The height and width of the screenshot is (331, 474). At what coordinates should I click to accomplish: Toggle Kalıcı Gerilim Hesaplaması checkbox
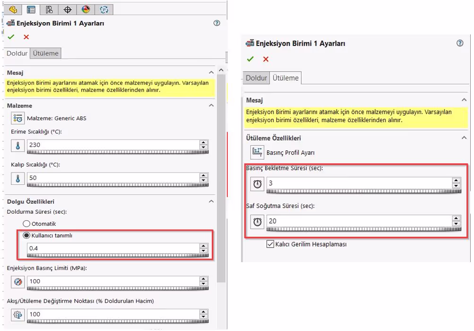pos(270,244)
